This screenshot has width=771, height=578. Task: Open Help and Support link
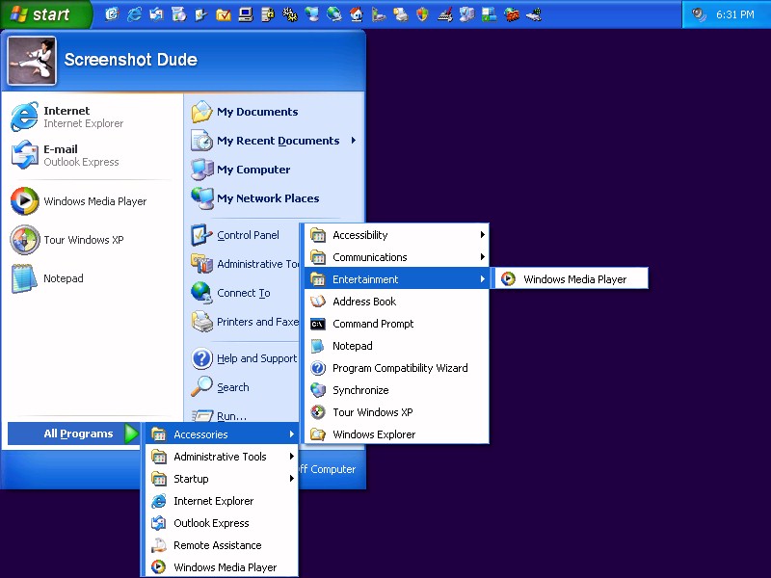point(255,358)
